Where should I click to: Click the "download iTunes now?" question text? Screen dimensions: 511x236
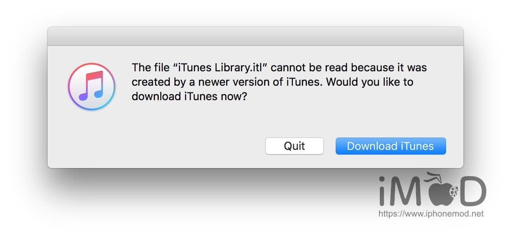189,96
